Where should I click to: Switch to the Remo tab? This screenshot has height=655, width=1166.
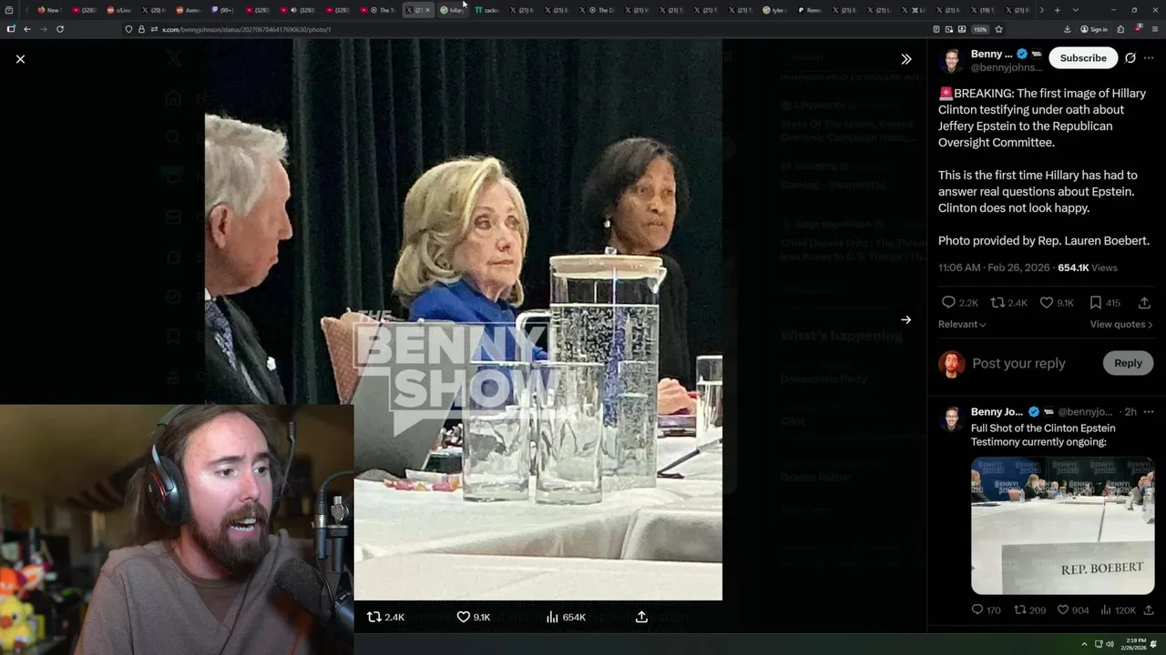pyautogui.click(x=810, y=10)
